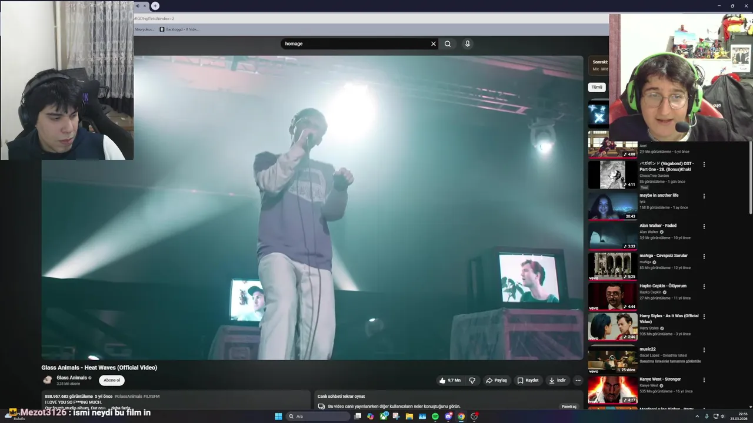Open options for Vagabond OST video
753x423 pixels.
click(704, 164)
